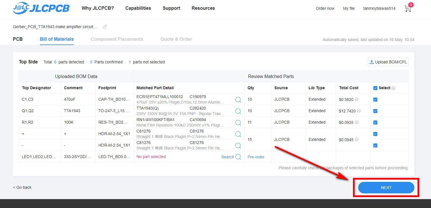Click the TO-247-3_L15 footprint cell

click(x=114, y=111)
